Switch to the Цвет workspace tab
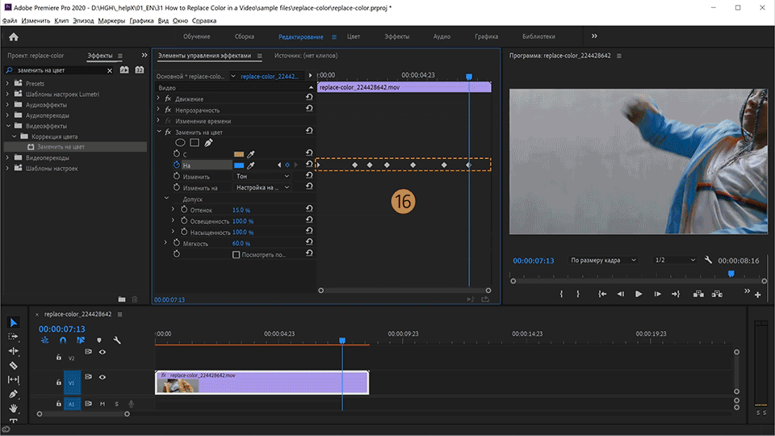 354,36
